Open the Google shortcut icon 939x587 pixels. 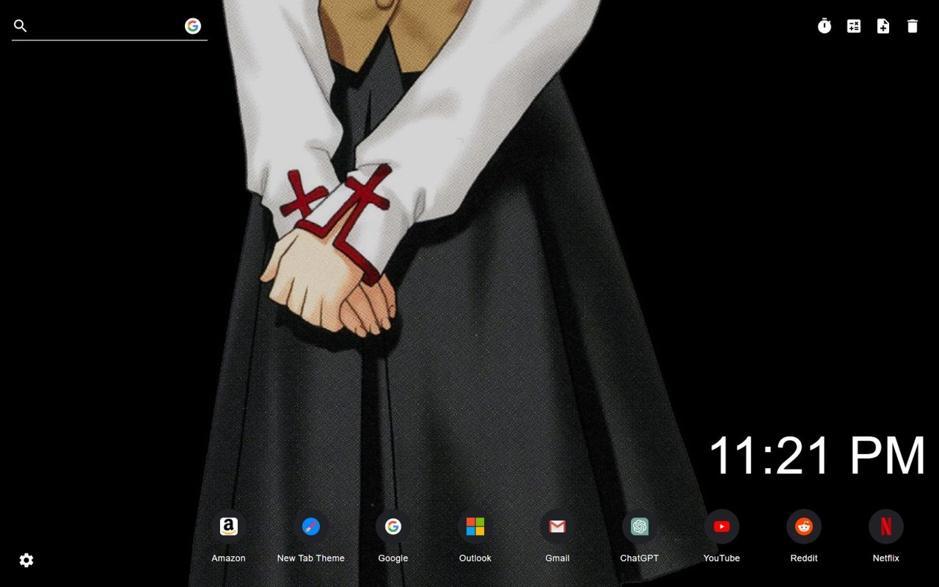pos(393,527)
